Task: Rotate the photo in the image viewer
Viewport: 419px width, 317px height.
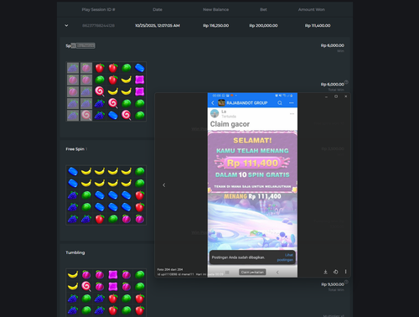Action: 336,272
